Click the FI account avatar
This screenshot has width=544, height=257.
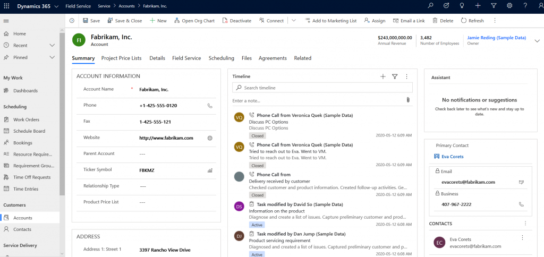[79, 39]
